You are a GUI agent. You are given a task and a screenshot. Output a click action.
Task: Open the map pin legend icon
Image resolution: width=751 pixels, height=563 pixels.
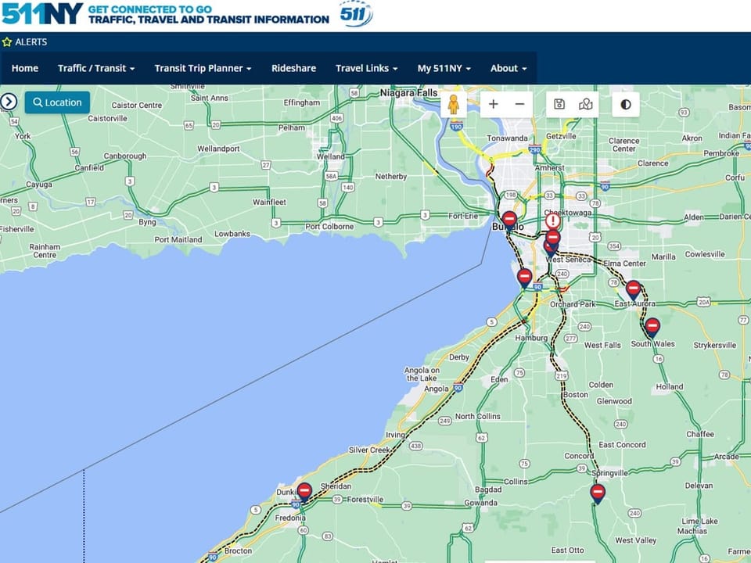click(x=585, y=104)
